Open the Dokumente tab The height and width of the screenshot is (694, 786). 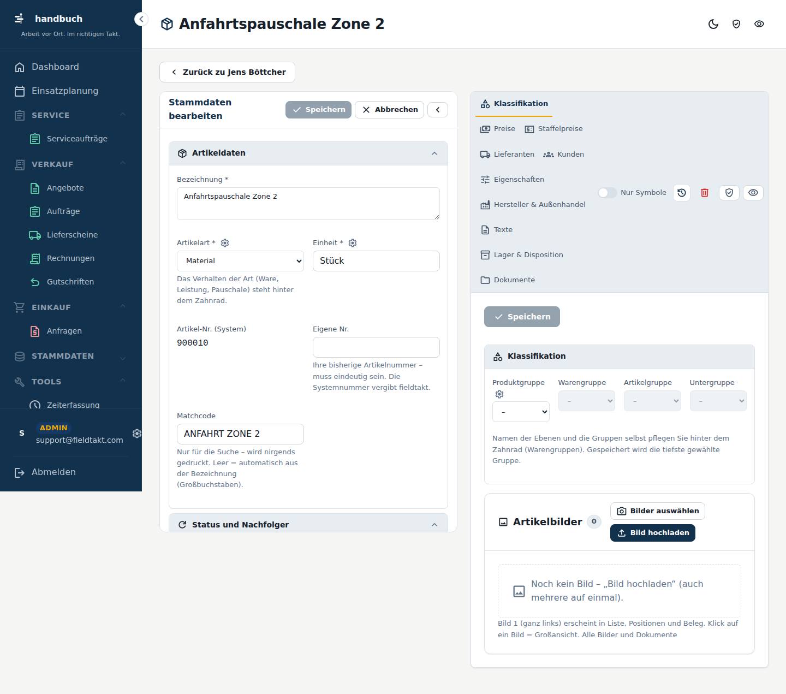point(508,280)
